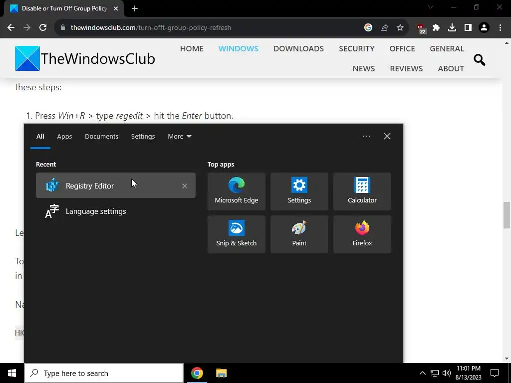This screenshot has width=511, height=383.
Task: Open Snip & Sketch tile
Action: [x=236, y=234]
